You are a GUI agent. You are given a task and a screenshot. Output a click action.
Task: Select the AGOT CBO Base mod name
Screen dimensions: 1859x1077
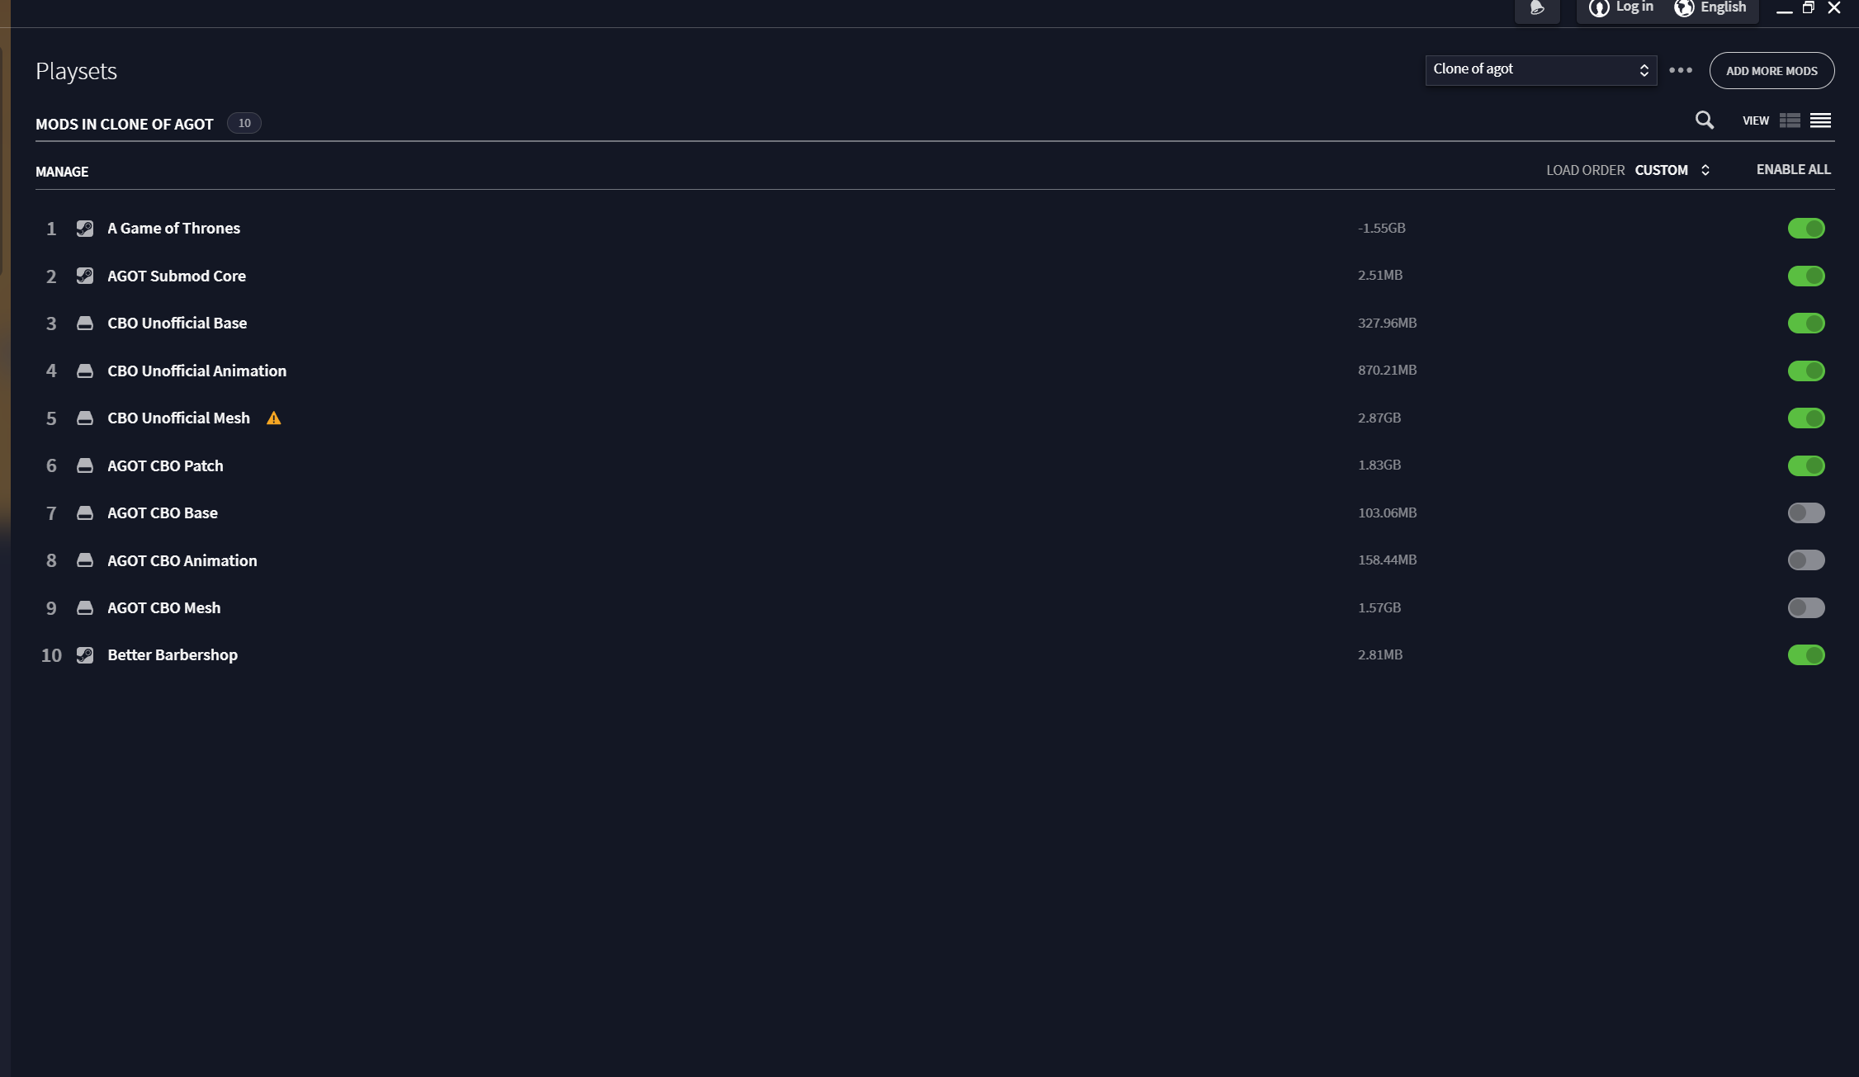point(163,513)
